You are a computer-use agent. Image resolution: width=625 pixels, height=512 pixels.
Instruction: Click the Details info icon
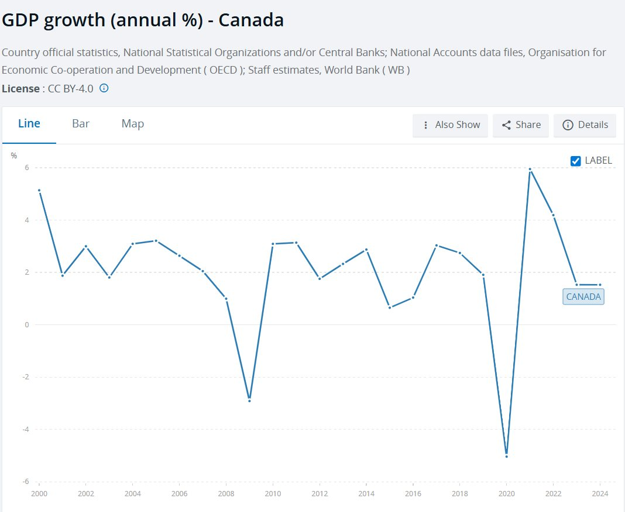click(567, 125)
